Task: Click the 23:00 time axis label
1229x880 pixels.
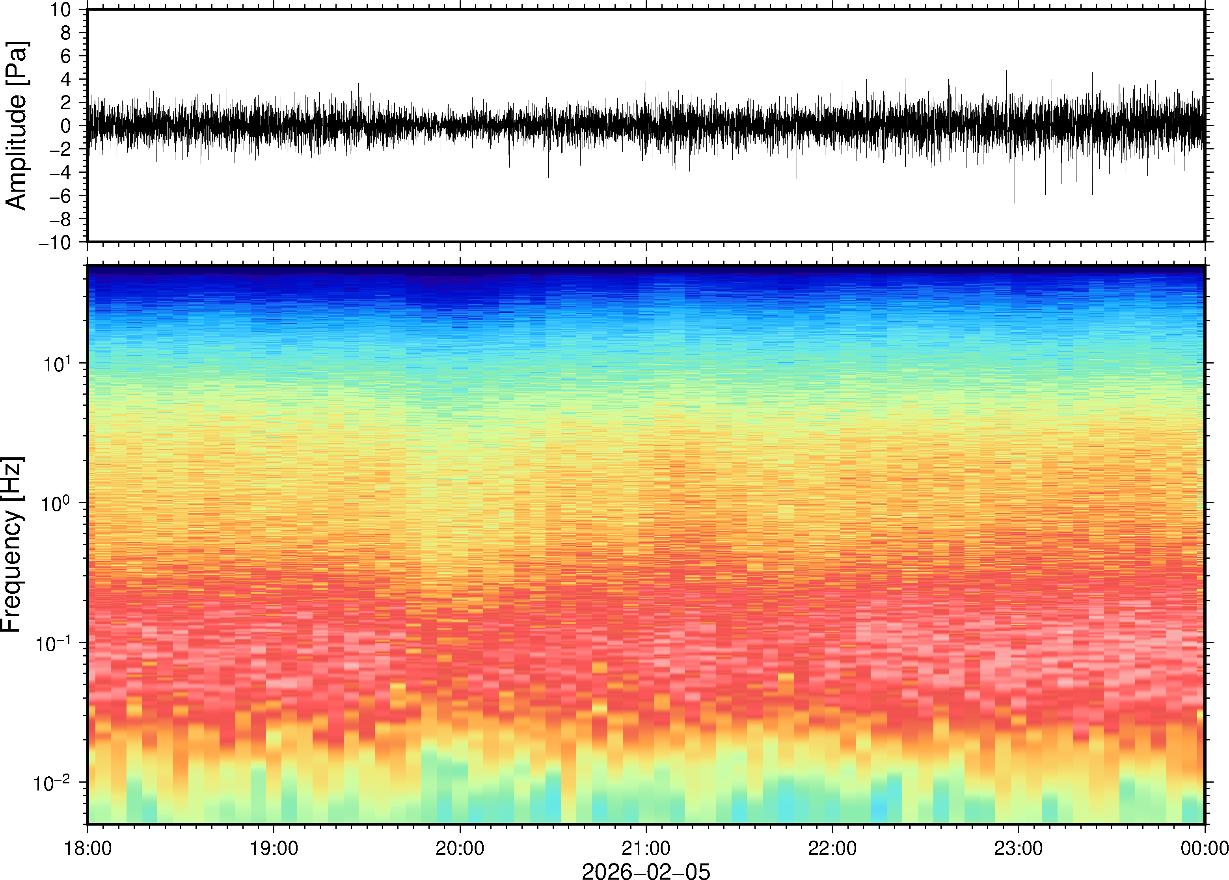Action: (1018, 848)
